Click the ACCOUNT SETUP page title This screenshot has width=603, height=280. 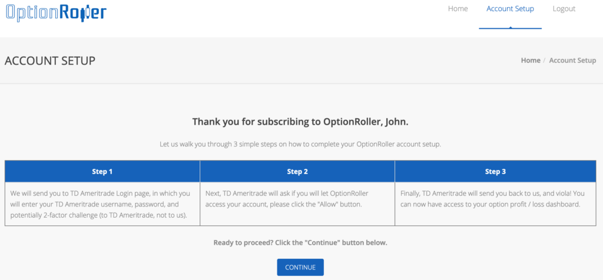[50, 61]
